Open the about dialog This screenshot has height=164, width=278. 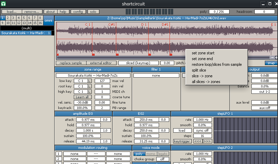click(51, 12)
